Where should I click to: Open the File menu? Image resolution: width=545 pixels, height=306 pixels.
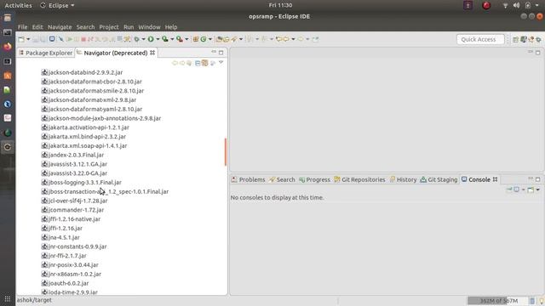(x=23, y=27)
